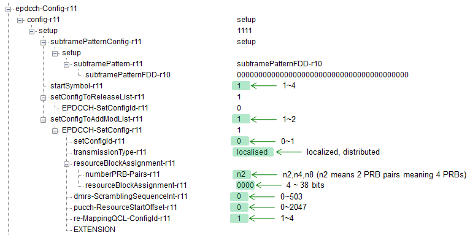Viewport: 470px width, 240px height.
Task: Collapse the config-r11 tree node
Action: pyautogui.click(x=20, y=20)
